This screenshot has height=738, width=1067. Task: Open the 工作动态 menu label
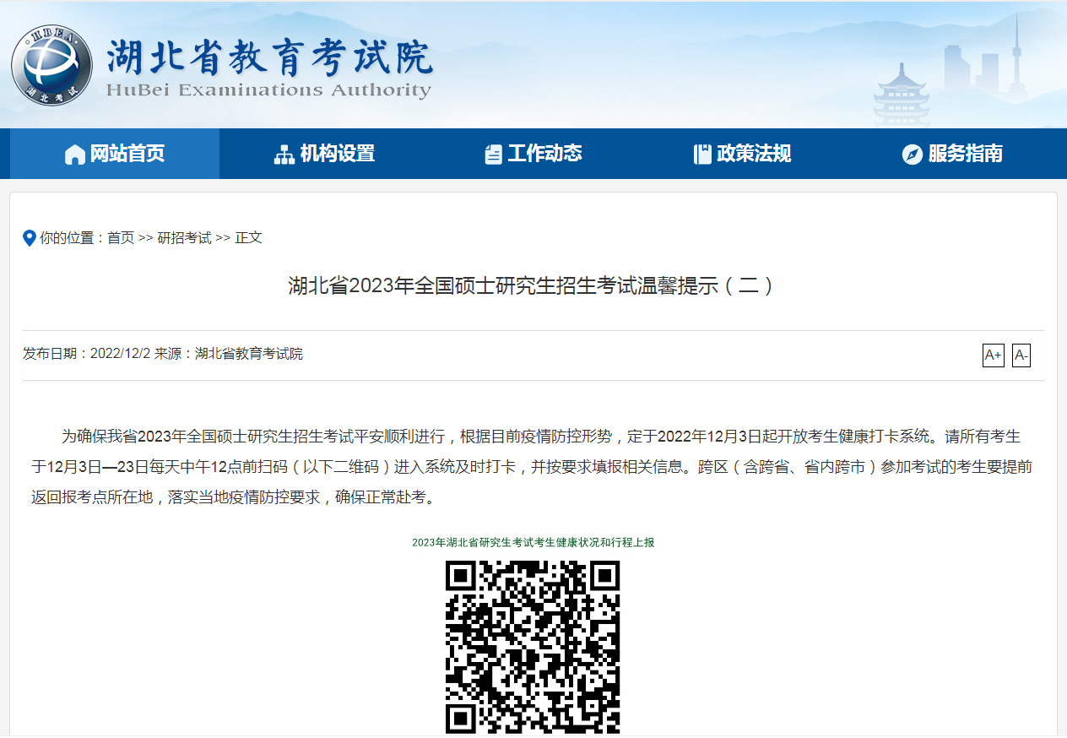pyautogui.click(x=544, y=154)
